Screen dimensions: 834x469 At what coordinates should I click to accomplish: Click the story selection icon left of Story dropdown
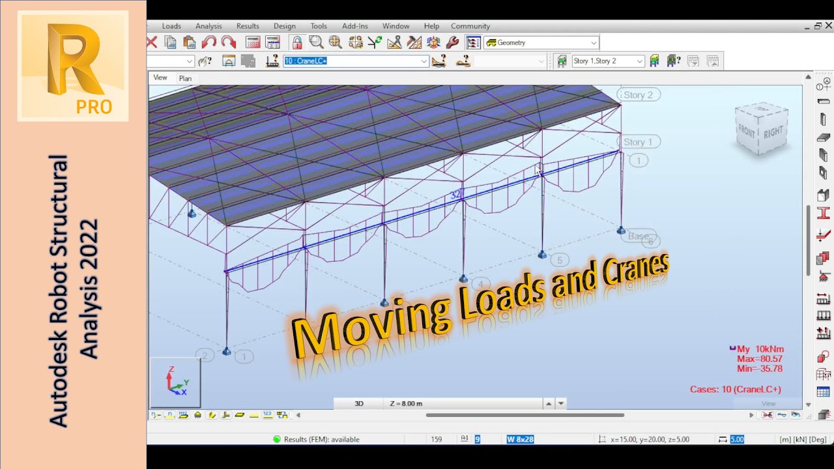(x=562, y=61)
